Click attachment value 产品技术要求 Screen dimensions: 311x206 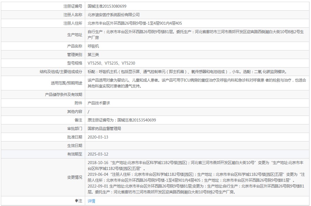[x=99, y=103]
